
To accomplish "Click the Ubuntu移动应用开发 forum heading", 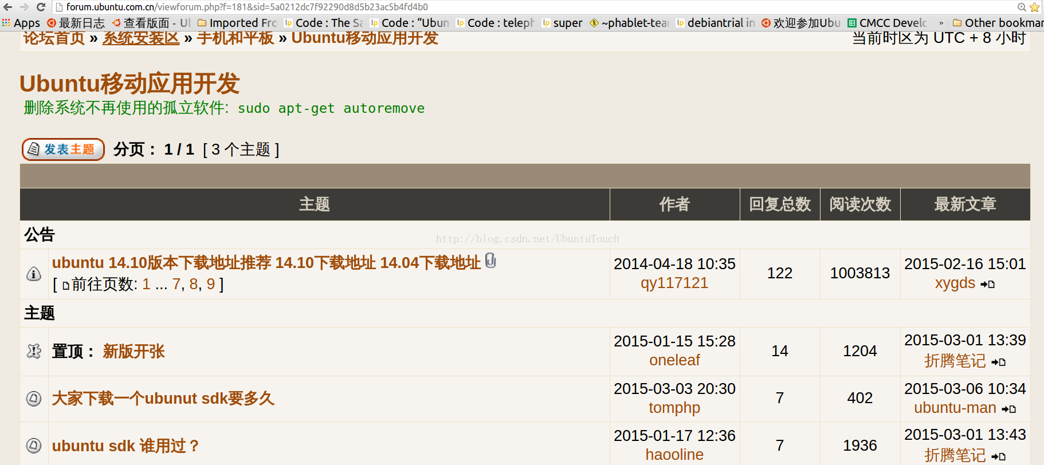I will point(129,84).
